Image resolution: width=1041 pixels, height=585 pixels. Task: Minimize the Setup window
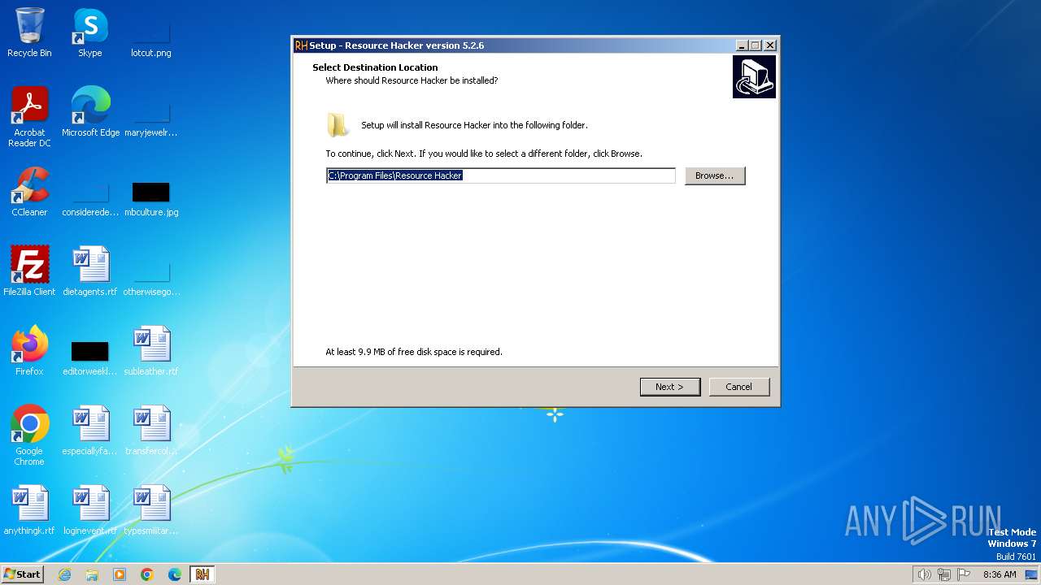click(742, 45)
